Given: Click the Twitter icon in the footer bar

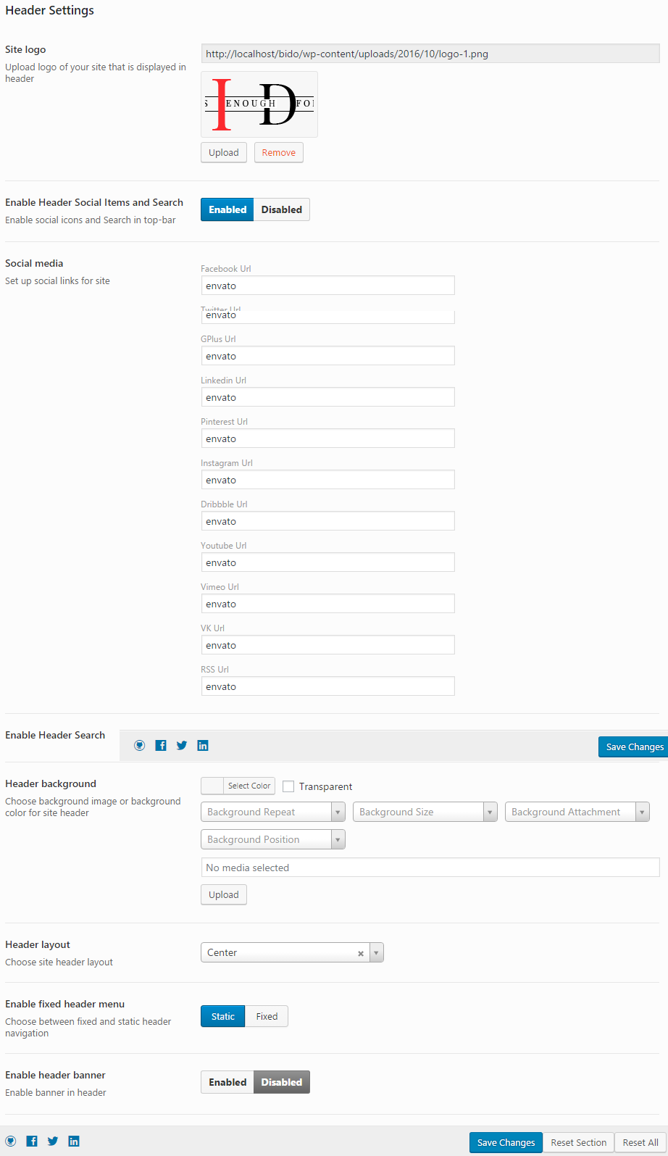Looking at the screenshot, I should [53, 1141].
